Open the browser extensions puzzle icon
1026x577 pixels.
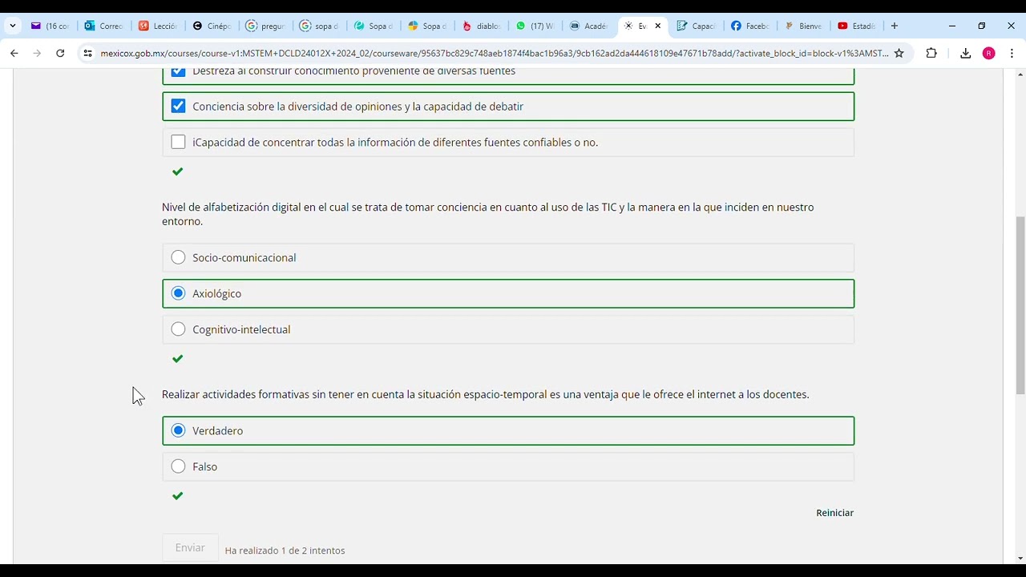(x=931, y=54)
